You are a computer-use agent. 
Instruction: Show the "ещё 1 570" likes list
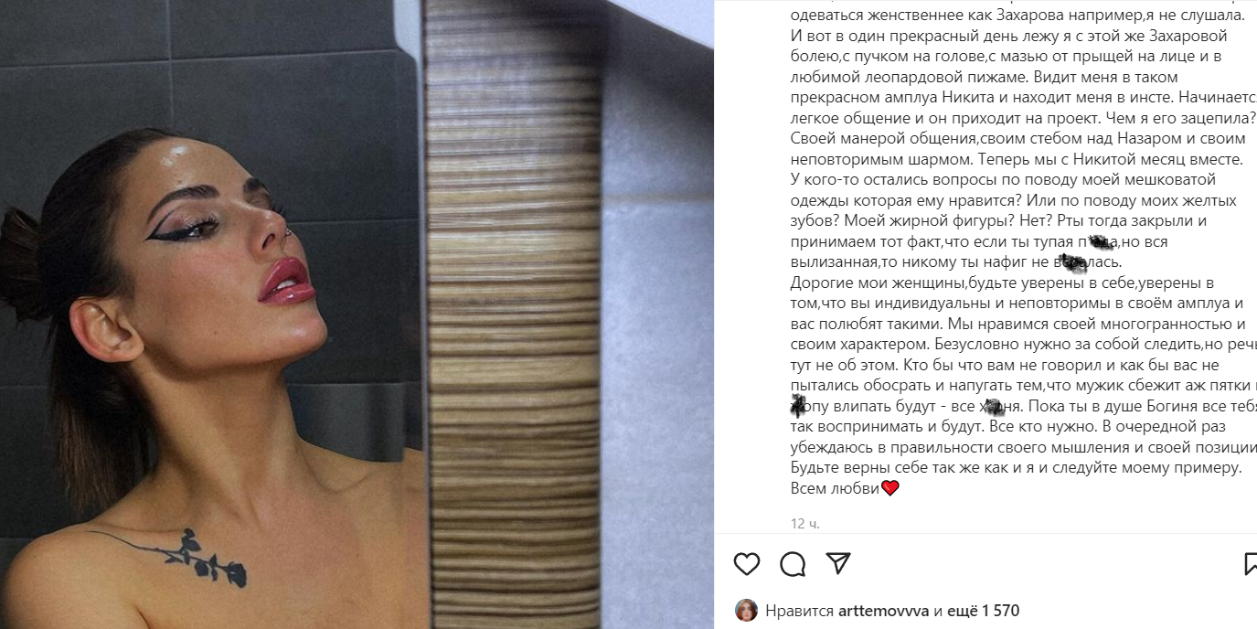(x=985, y=611)
